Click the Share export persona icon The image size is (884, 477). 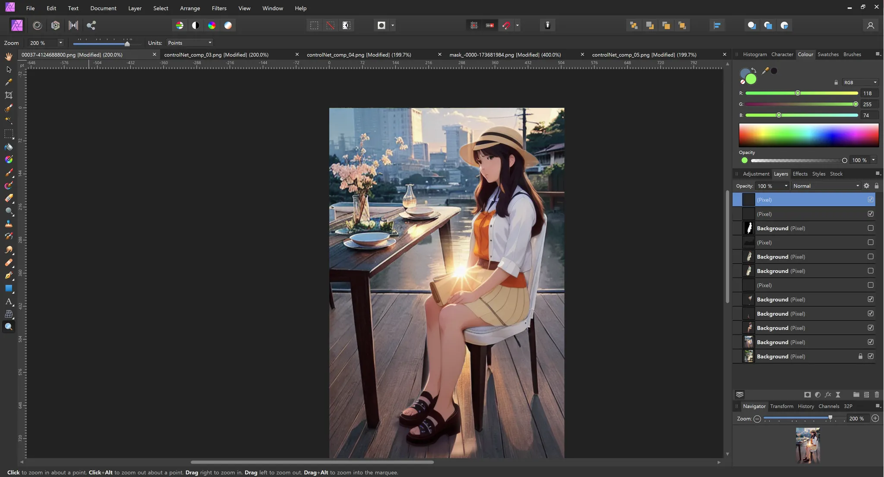[91, 25]
